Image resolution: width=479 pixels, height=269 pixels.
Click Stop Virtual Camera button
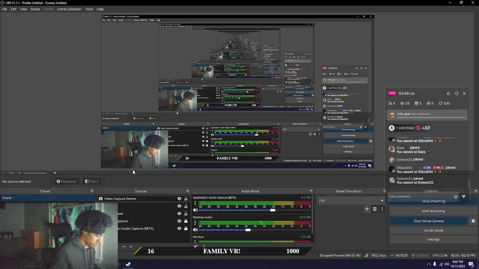point(428,221)
